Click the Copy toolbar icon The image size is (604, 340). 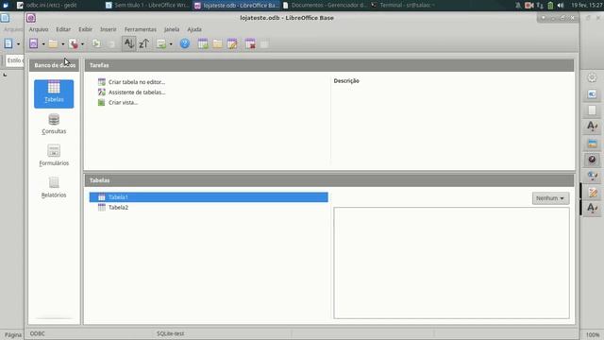click(96, 44)
